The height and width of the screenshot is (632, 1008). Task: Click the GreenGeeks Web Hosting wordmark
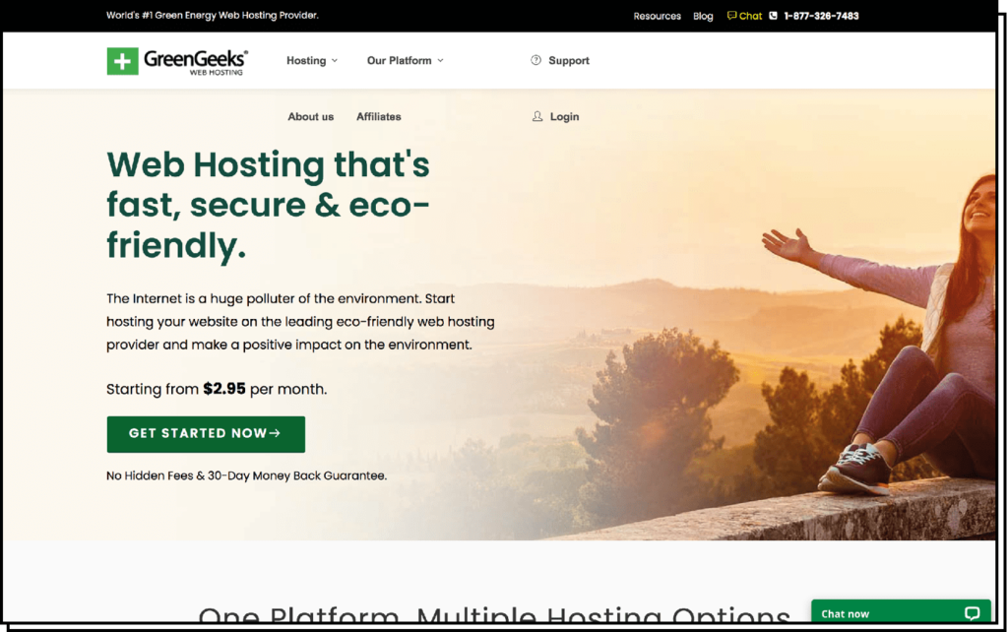pos(196,62)
